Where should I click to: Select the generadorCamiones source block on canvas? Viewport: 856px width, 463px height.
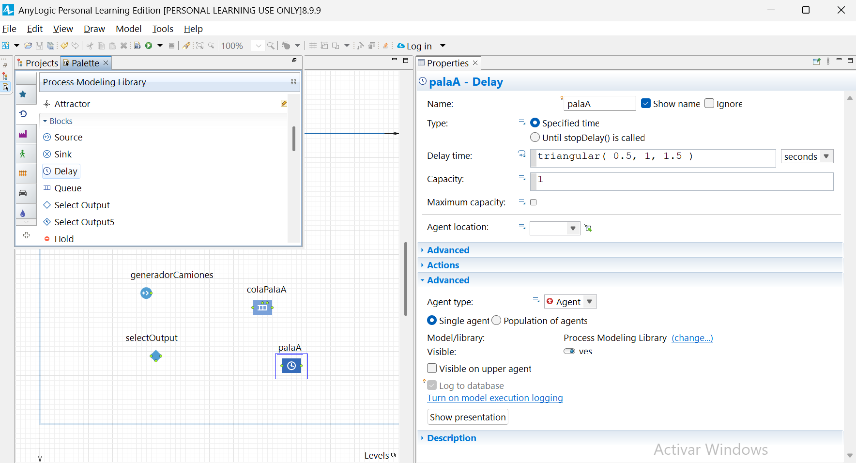146,293
